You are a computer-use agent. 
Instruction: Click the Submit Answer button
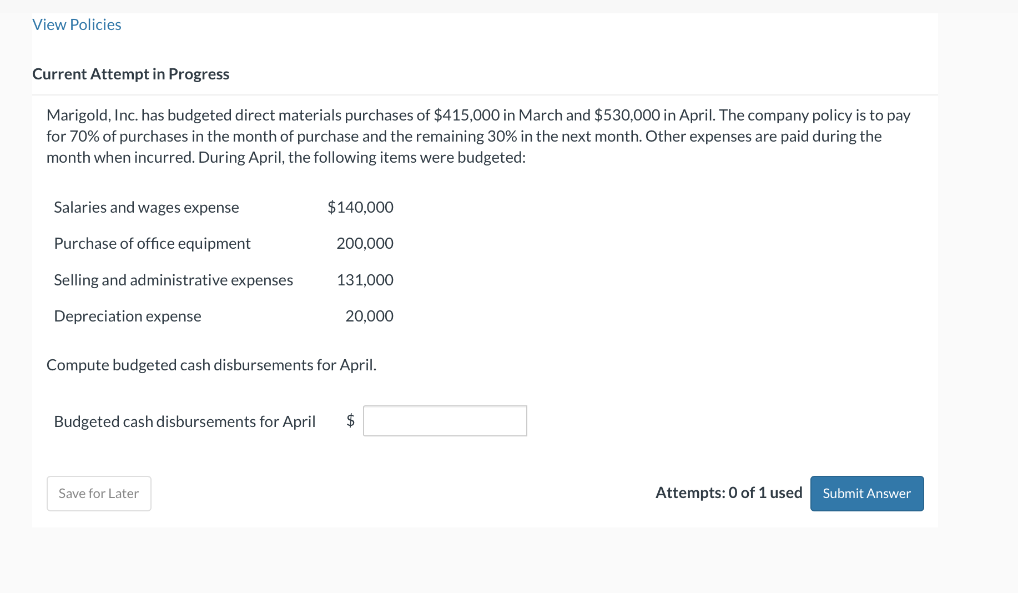pyautogui.click(x=866, y=493)
